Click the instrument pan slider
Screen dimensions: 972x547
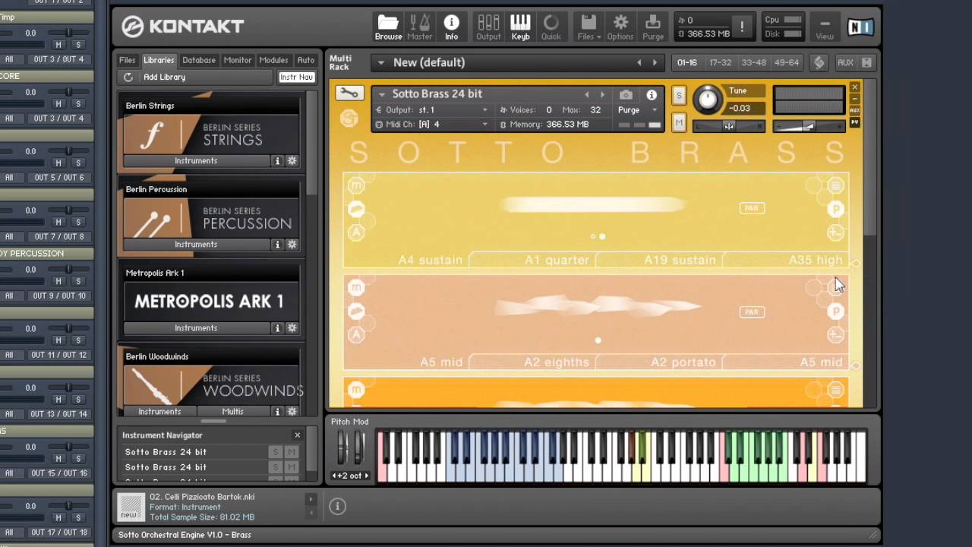point(729,126)
